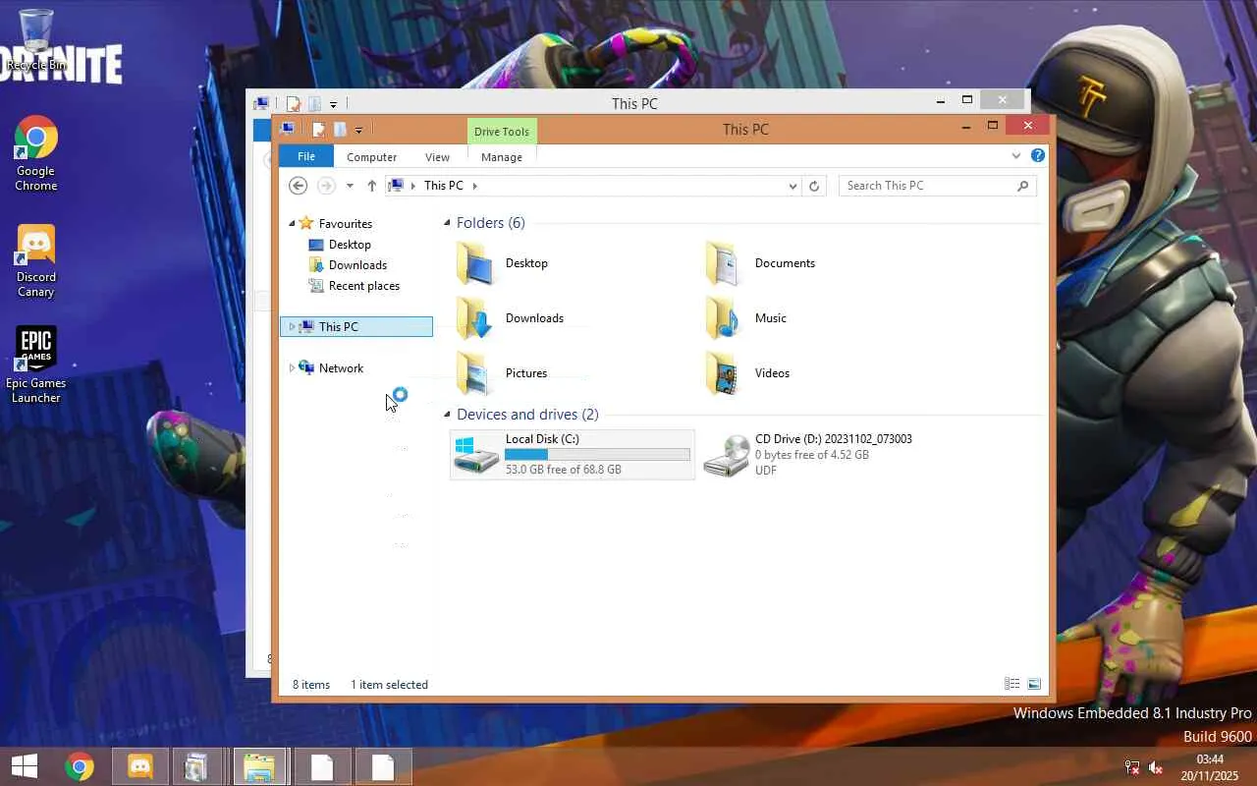Click the Drive Tools contextual tab header
Screen dimensions: 1257x786
click(502, 132)
